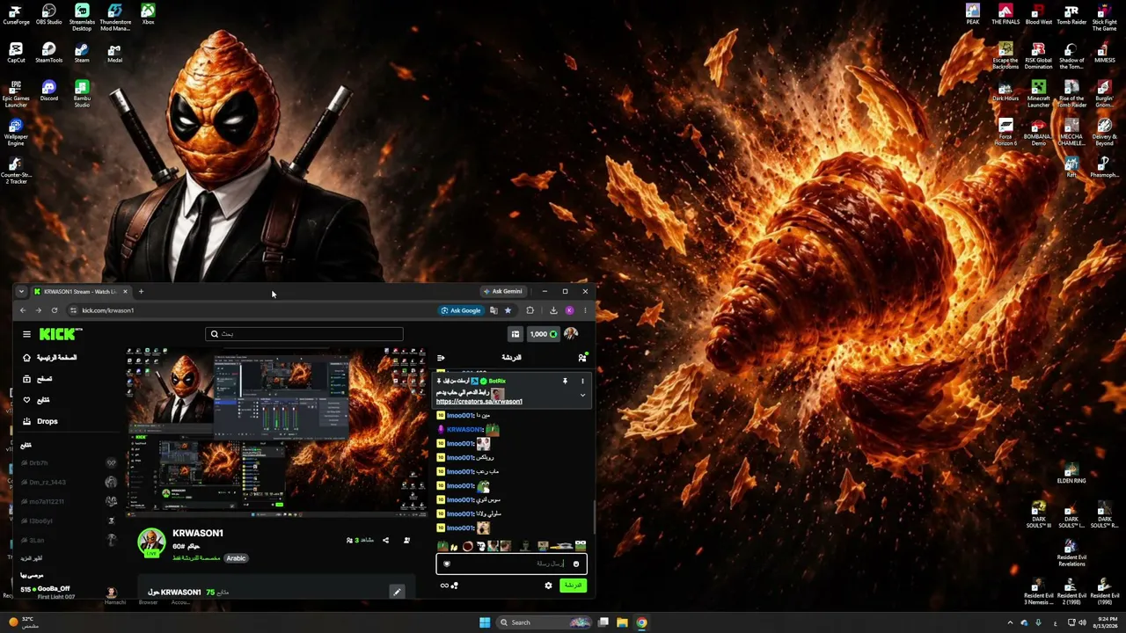Click the Ask Gemini button

click(x=502, y=291)
